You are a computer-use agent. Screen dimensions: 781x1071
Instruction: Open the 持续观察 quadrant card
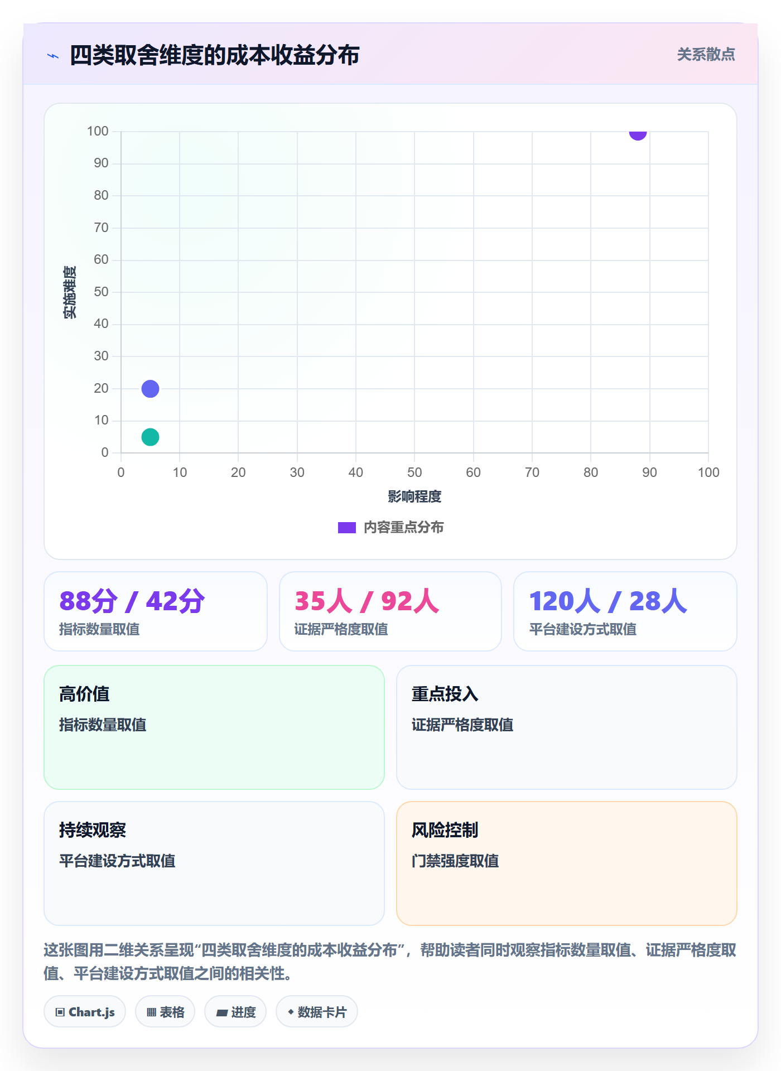point(214,863)
